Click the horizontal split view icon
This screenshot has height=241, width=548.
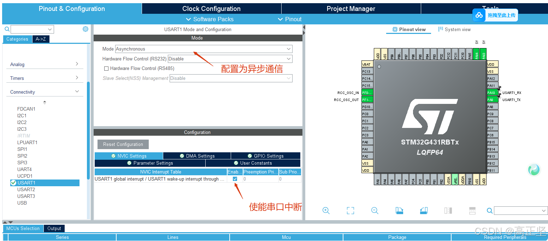[472, 211]
